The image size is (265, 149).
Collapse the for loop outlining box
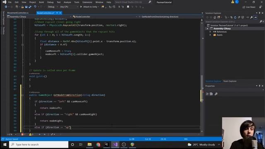tap(22, 35)
